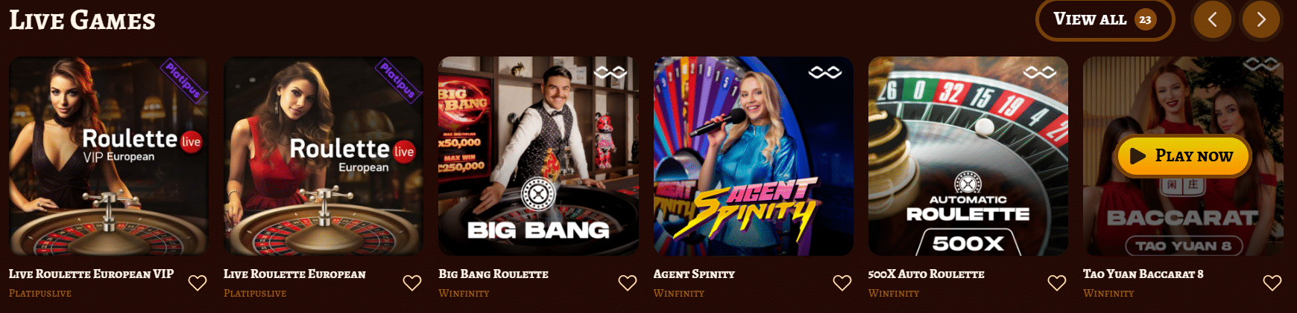This screenshot has height=313, width=1297.
Task: Open View All live games button
Action: coord(1105,19)
